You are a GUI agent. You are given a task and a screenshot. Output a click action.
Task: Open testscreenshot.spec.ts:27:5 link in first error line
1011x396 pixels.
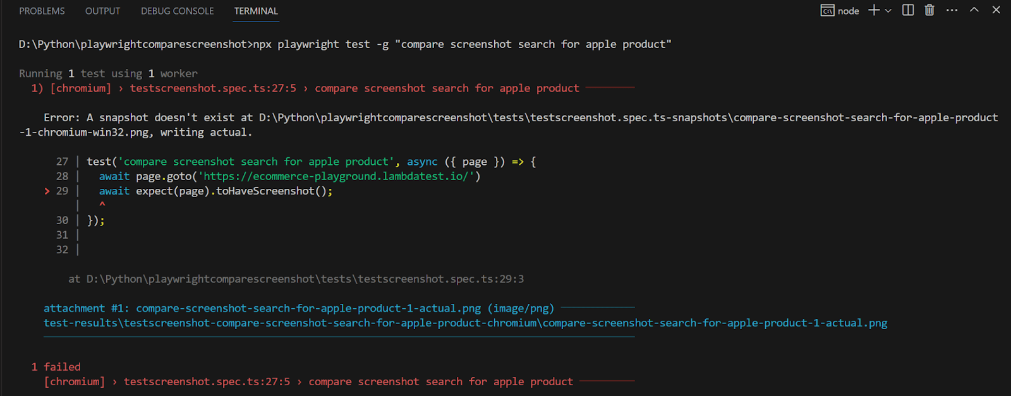coord(213,88)
